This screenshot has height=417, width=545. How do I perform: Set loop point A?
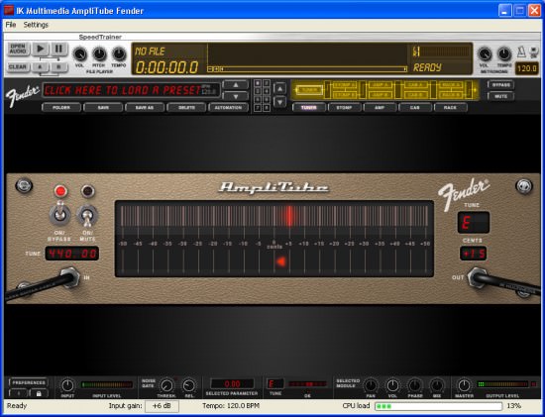(41, 66)
